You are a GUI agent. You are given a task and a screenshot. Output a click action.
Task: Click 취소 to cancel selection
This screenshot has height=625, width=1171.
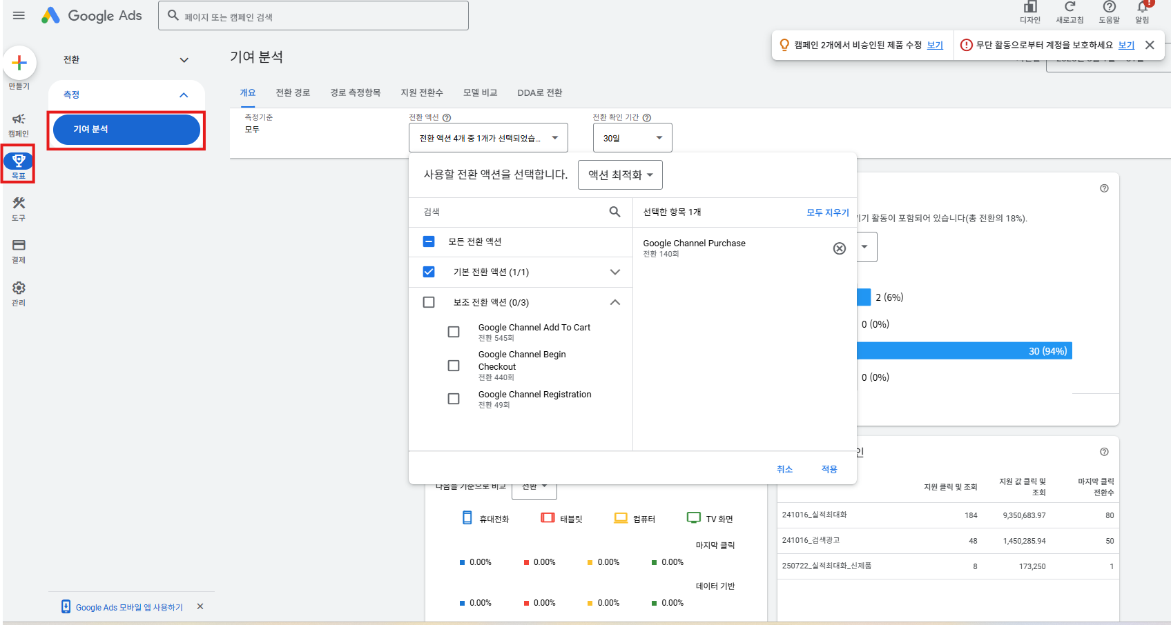tap(784, 469)
